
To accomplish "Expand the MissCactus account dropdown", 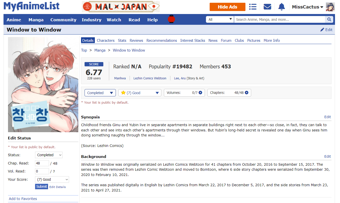I will pos(307,7).
